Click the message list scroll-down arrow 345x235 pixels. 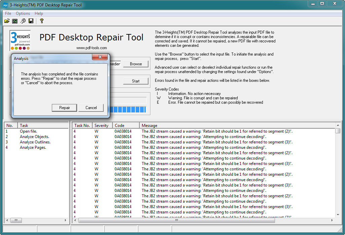[338, 214]
